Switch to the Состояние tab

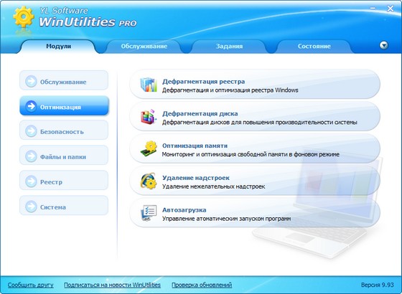[x=314, y=47]
